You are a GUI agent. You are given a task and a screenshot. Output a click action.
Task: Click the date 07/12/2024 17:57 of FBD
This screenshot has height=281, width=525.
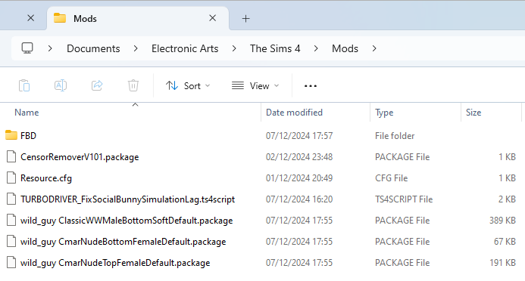pyautogui.click(x=299, y=136)
